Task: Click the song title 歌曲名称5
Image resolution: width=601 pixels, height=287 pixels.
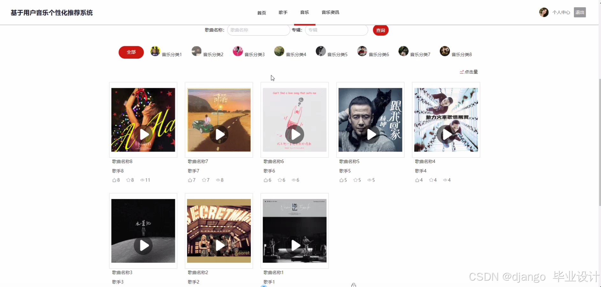Action: click(349, 161)
